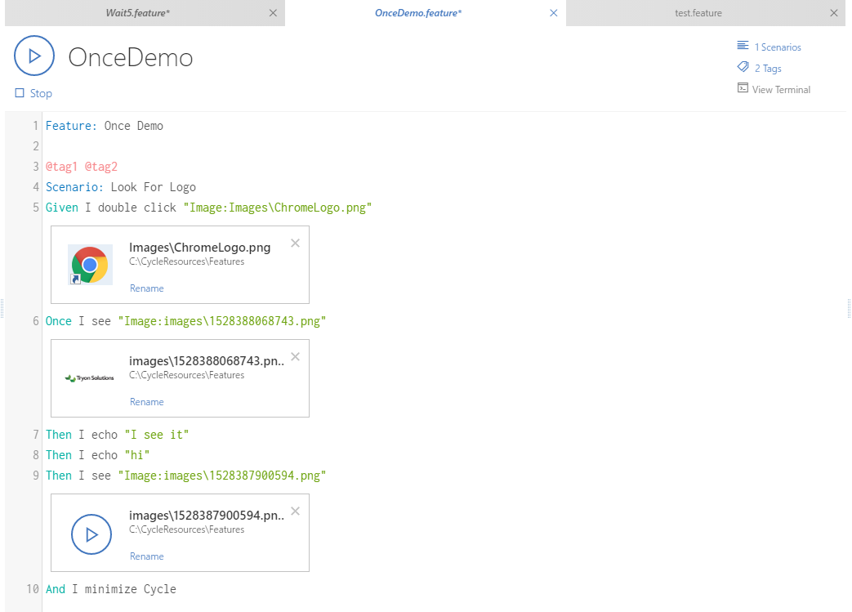Screen dimensions: 852x612
Task: Click the vertical scrollbar on the right edge
Action: click(848, 309)
